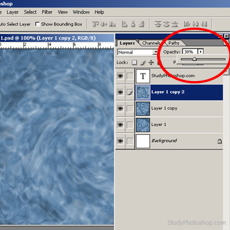This screenshot has height=230, width=230.
Task: Hide the Background layer
Action: click(120, 141)
